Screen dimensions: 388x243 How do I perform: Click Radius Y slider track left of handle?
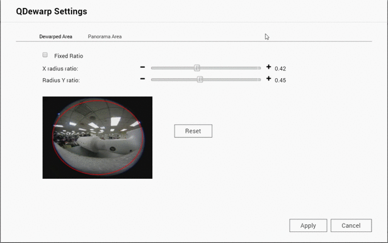(173, 79)
